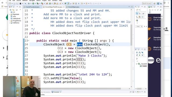Toggle Link with Editor in Package Explorer

point(13,10)
